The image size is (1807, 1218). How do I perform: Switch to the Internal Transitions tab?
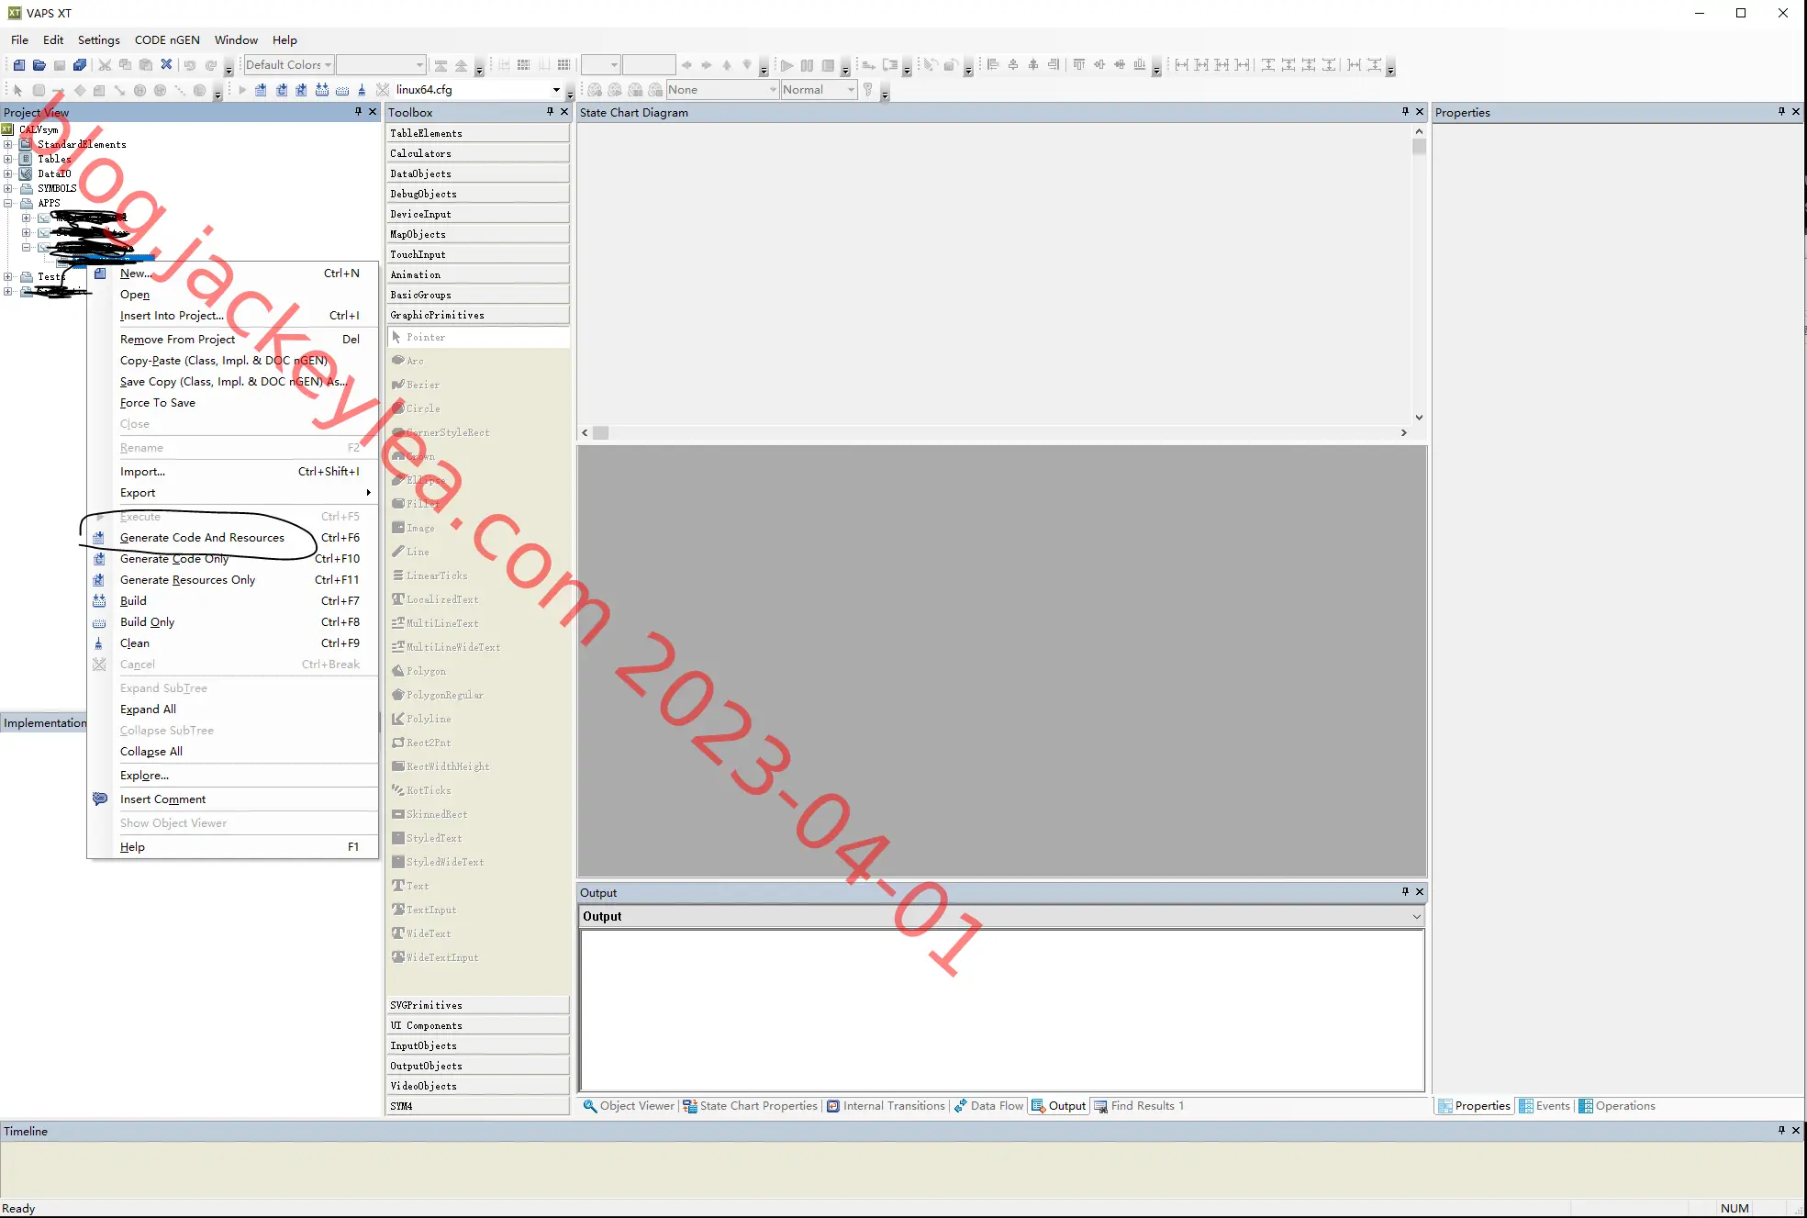[x=886, y=1106]
